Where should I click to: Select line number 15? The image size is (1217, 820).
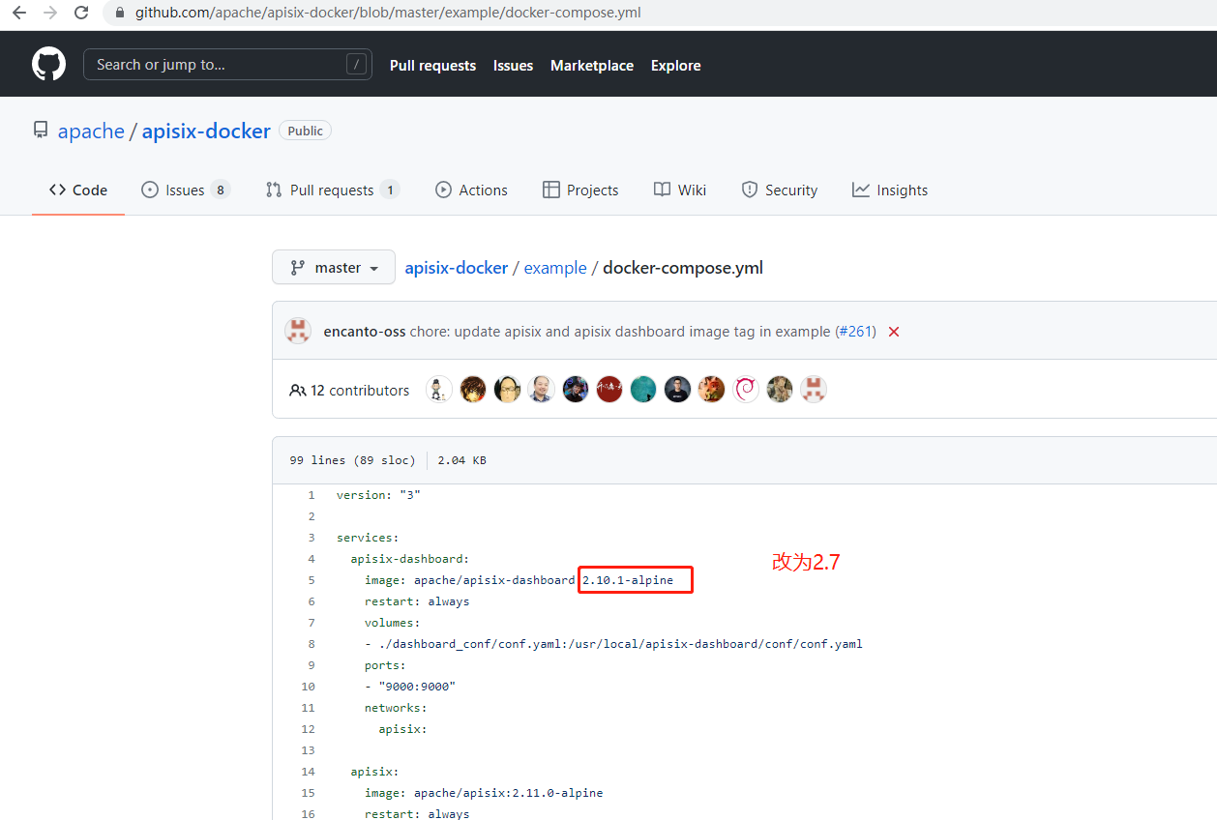coord(309,793)
